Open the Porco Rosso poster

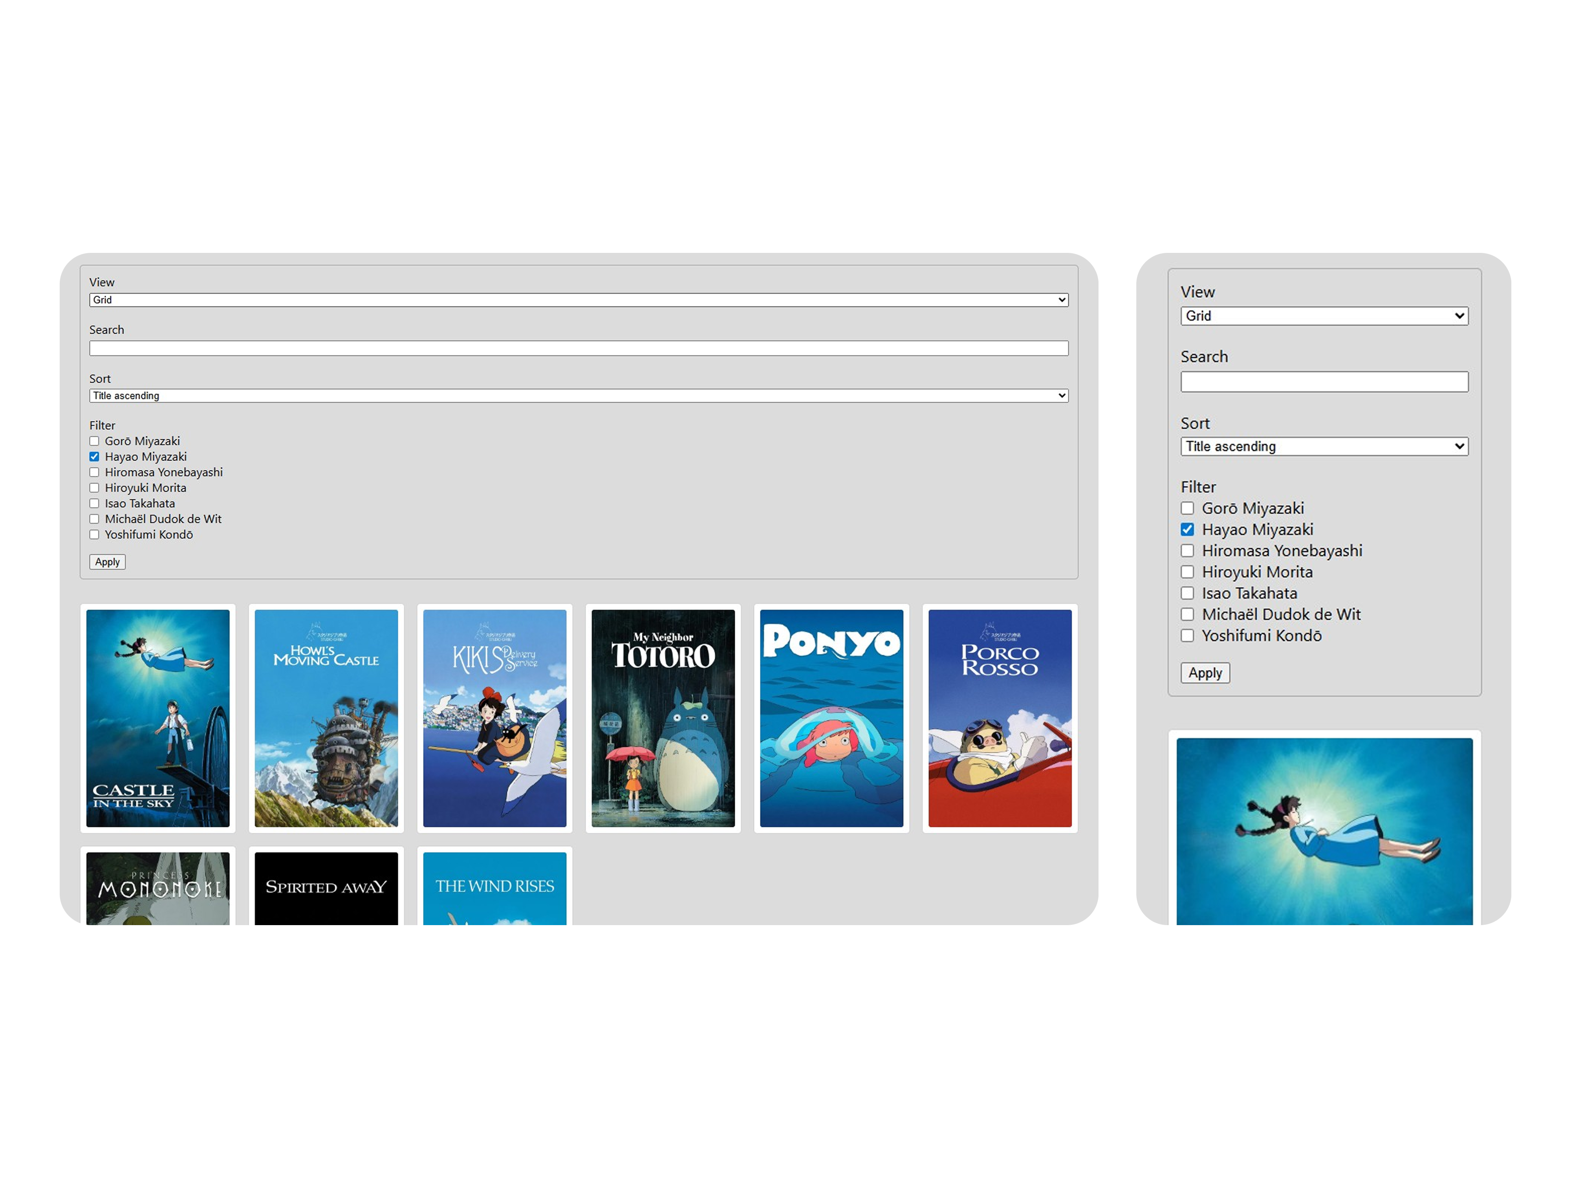pyautogui.click(x=999, y=718)
